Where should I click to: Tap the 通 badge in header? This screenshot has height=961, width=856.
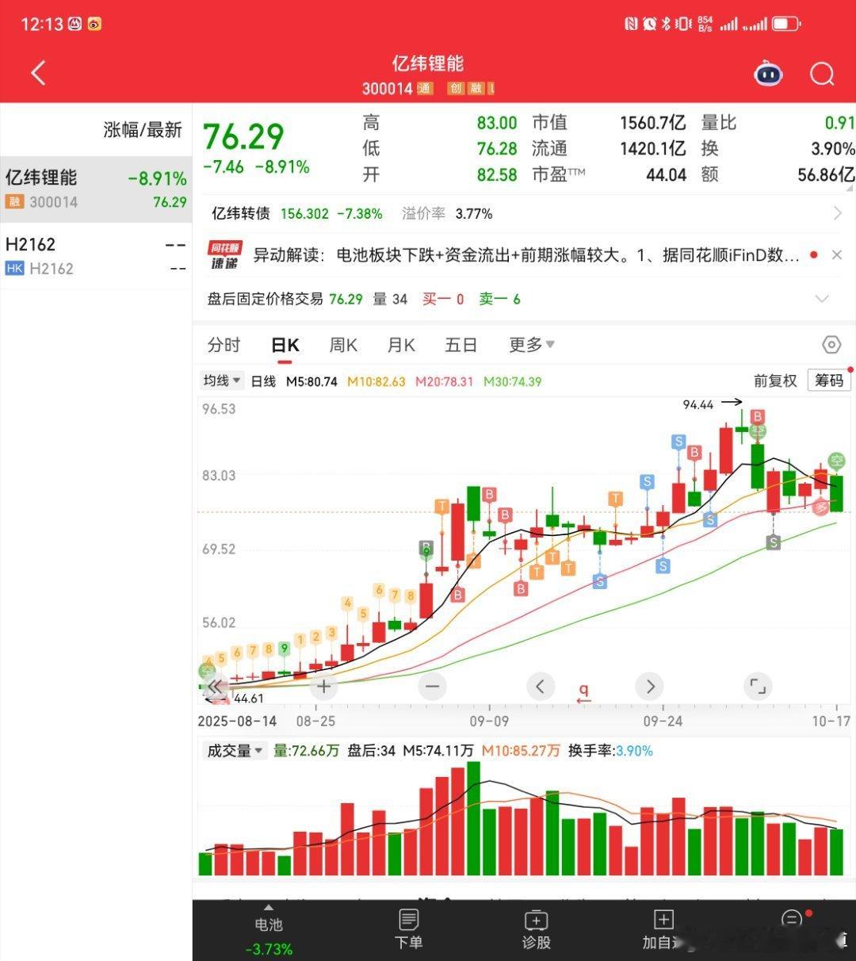click(x=424, y=89)
